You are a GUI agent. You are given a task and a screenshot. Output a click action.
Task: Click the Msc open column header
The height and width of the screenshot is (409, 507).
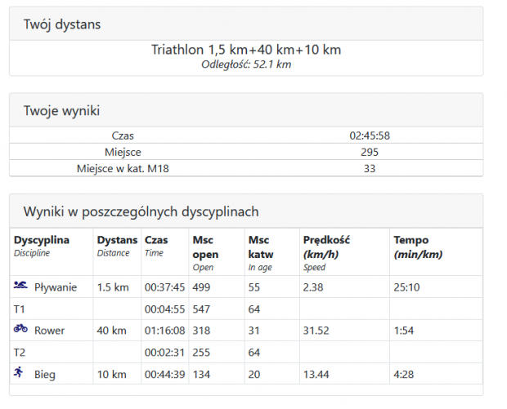point(205,246)
